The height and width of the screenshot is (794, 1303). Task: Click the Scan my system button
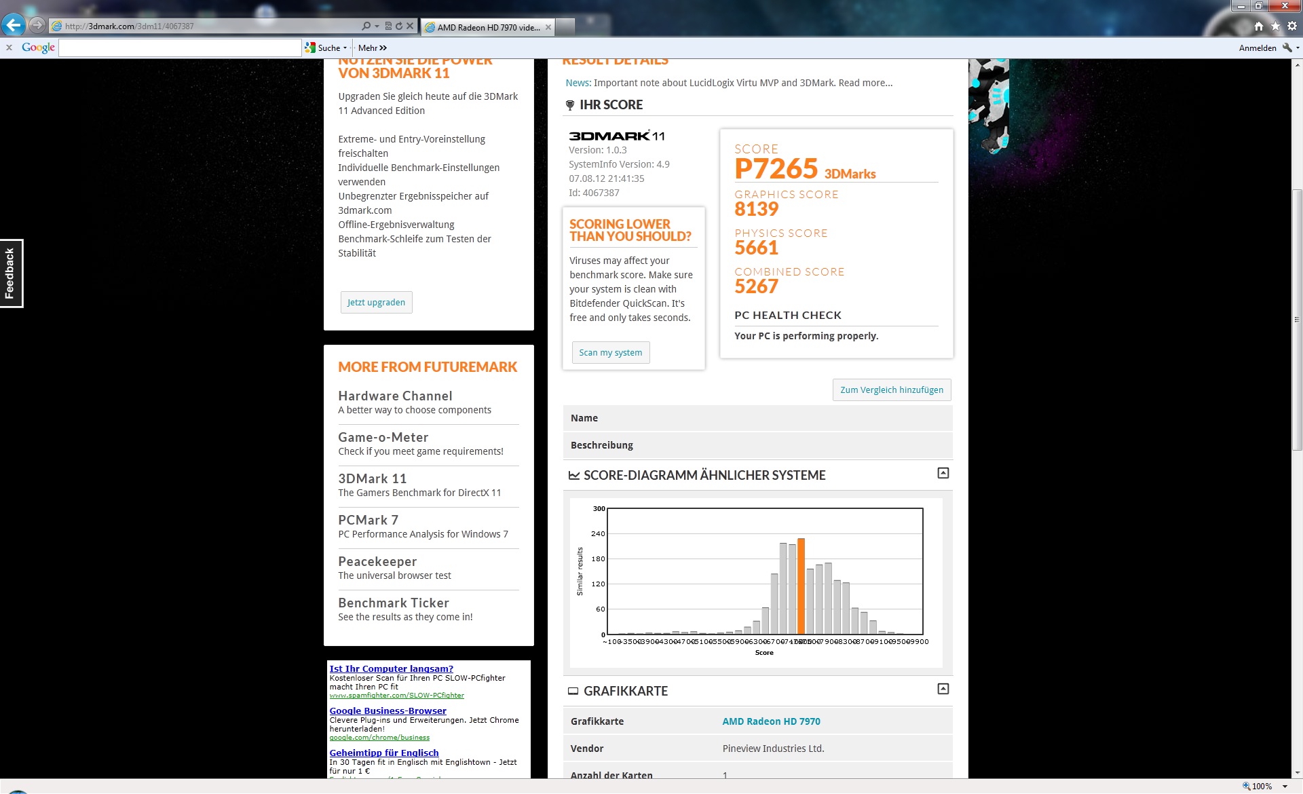coord(610,352)
